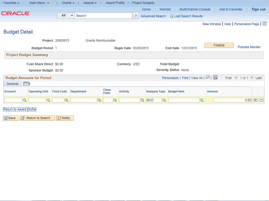269x201 pixels.
Task: Click Sign out link
Action: (x=258, y=9)
